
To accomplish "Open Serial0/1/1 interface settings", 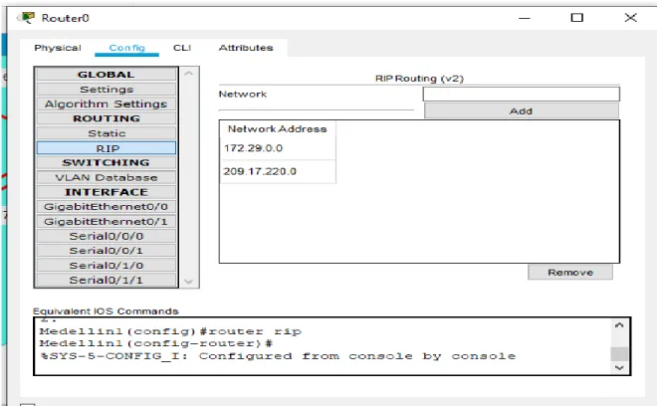I will coord(106,280).
